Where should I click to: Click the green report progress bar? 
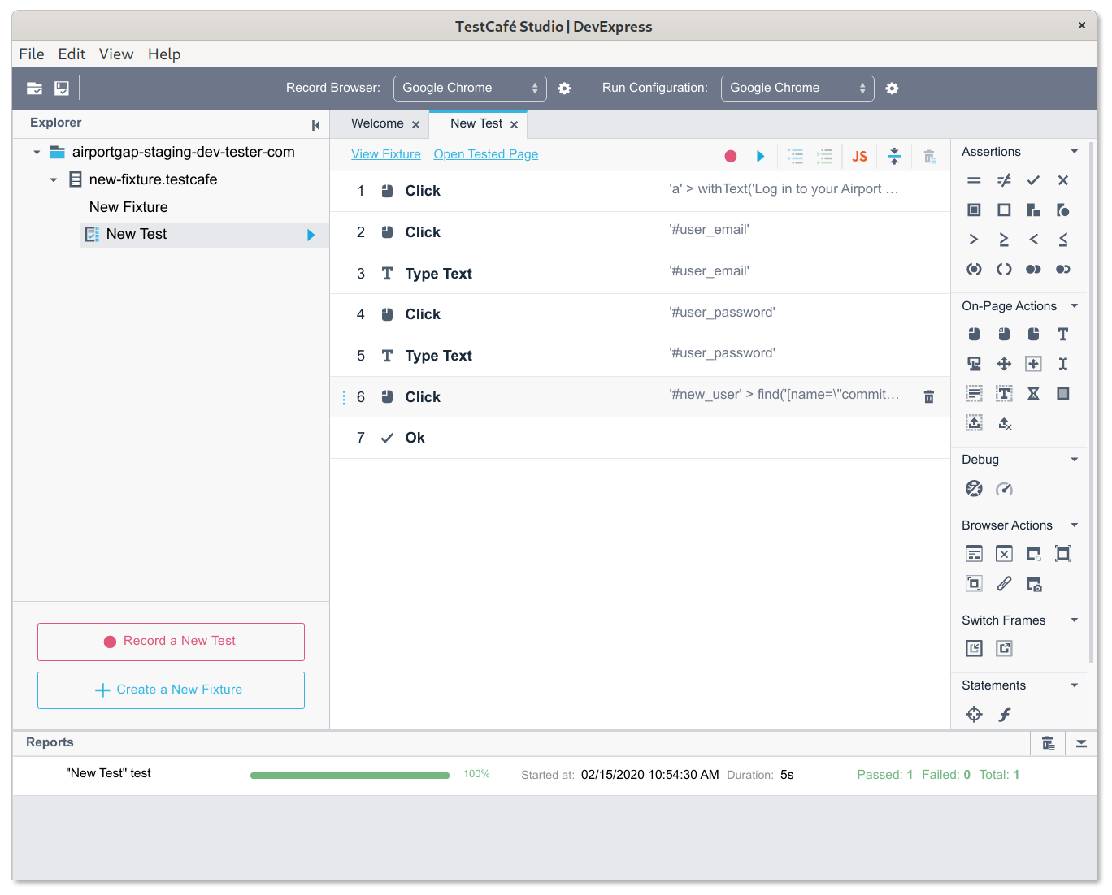[350, 776]
